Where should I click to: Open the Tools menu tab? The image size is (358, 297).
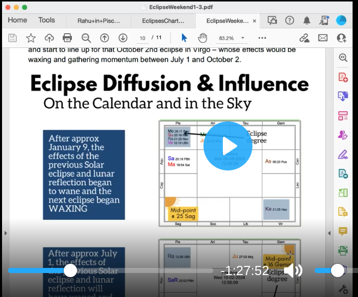46,20
